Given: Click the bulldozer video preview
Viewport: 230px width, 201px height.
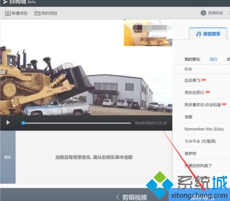Looking at the screenshot, I should (86, 67).
